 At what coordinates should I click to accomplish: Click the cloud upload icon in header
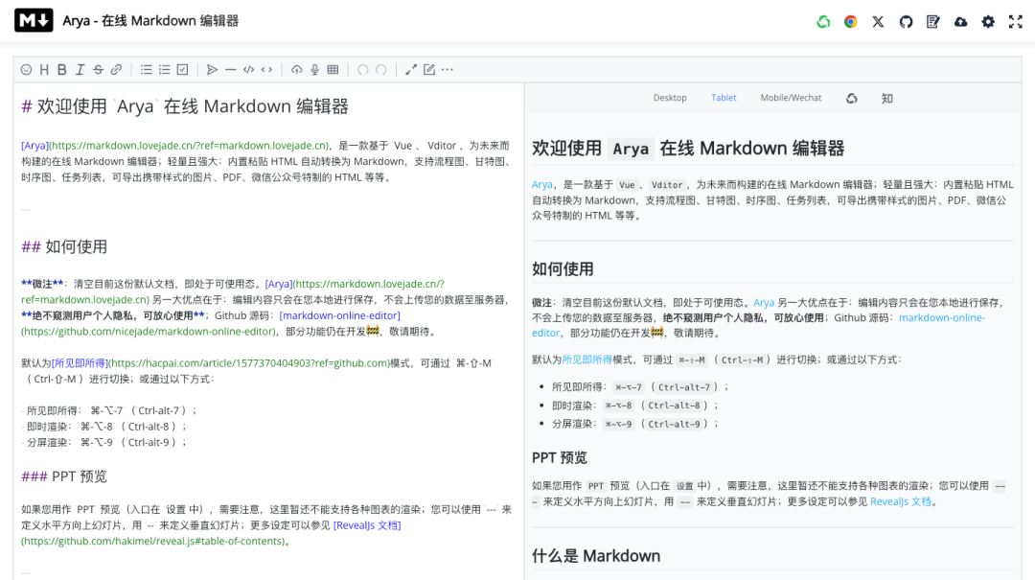coord(961,22)
